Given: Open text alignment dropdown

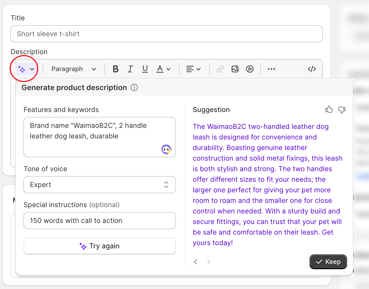Looking at the screenshot, I should point(193,69).
